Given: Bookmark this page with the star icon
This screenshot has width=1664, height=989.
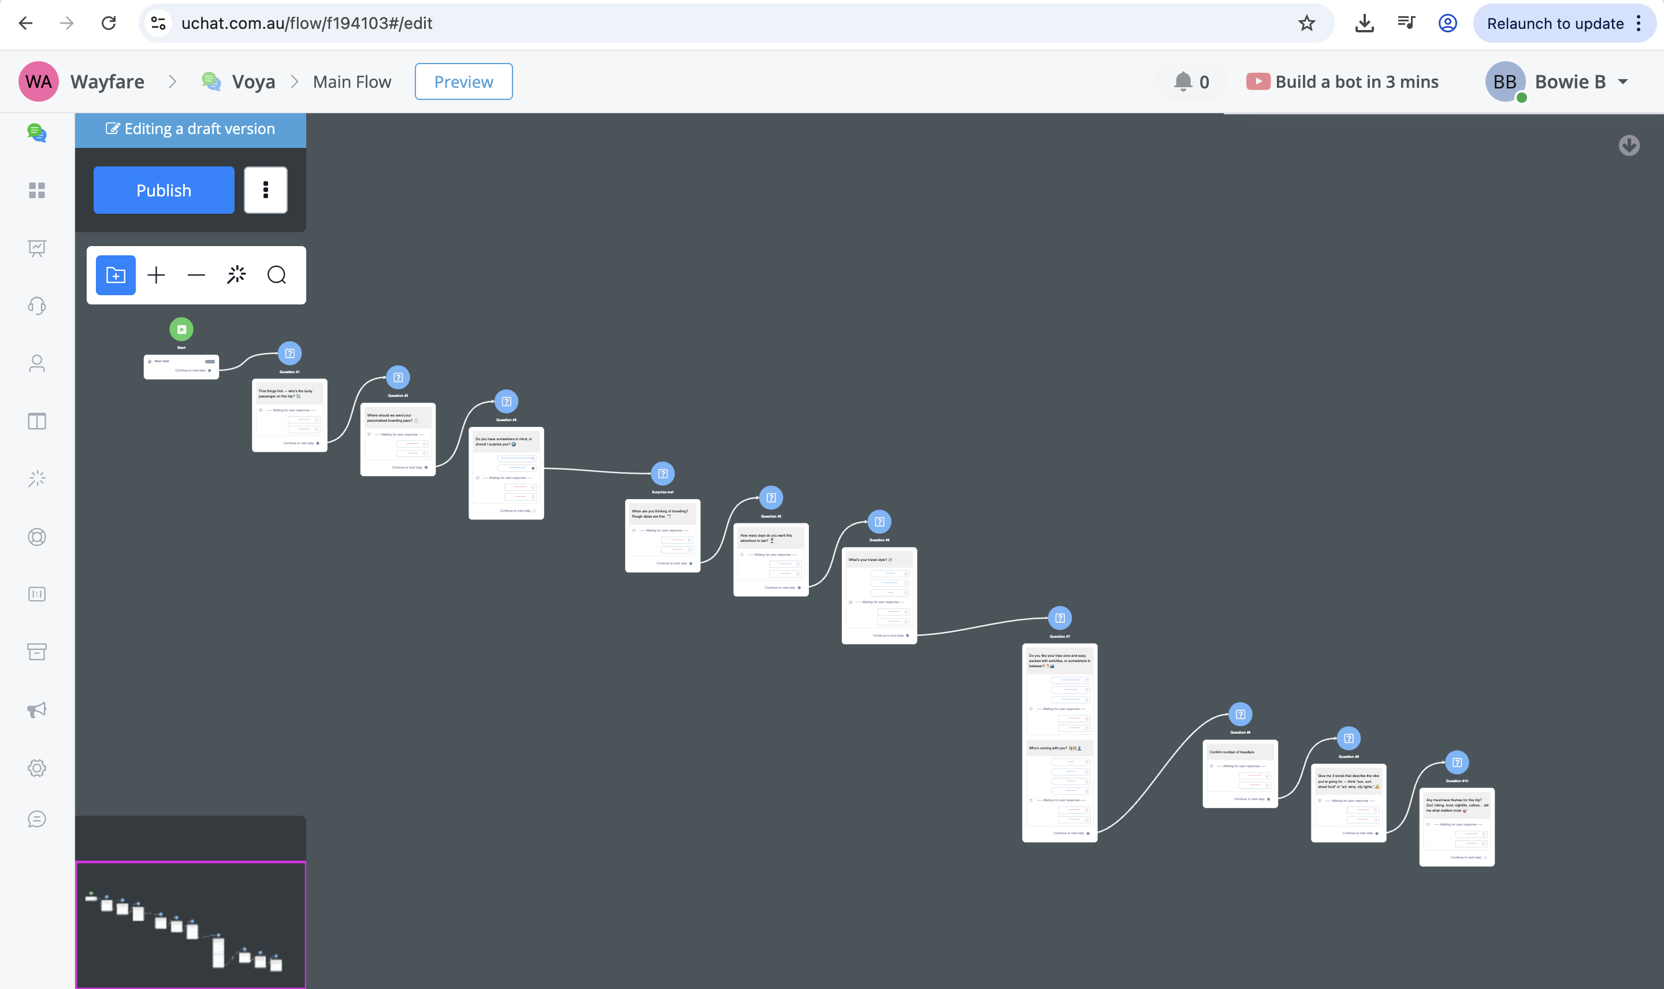Looking at the screenshot, I should [x=1306, y=23].
